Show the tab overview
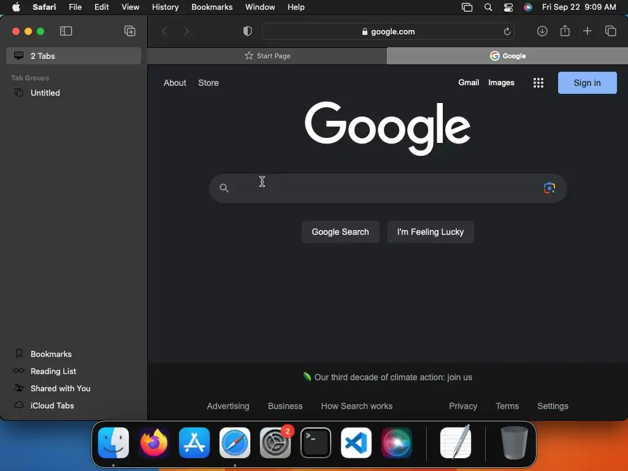 click(x=610, y=31)
